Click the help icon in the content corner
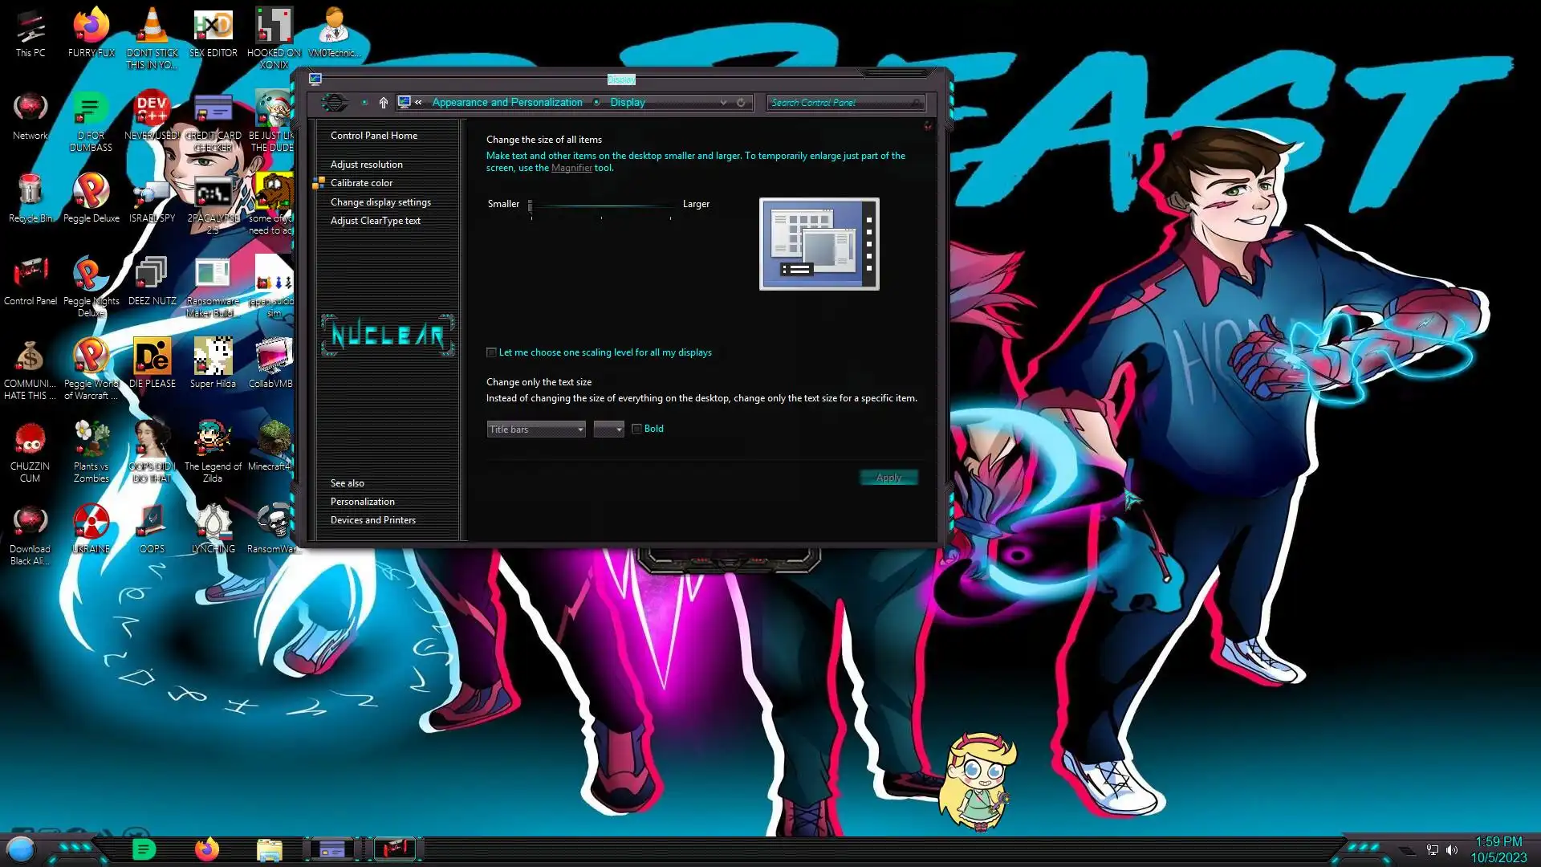 (928, 126)
